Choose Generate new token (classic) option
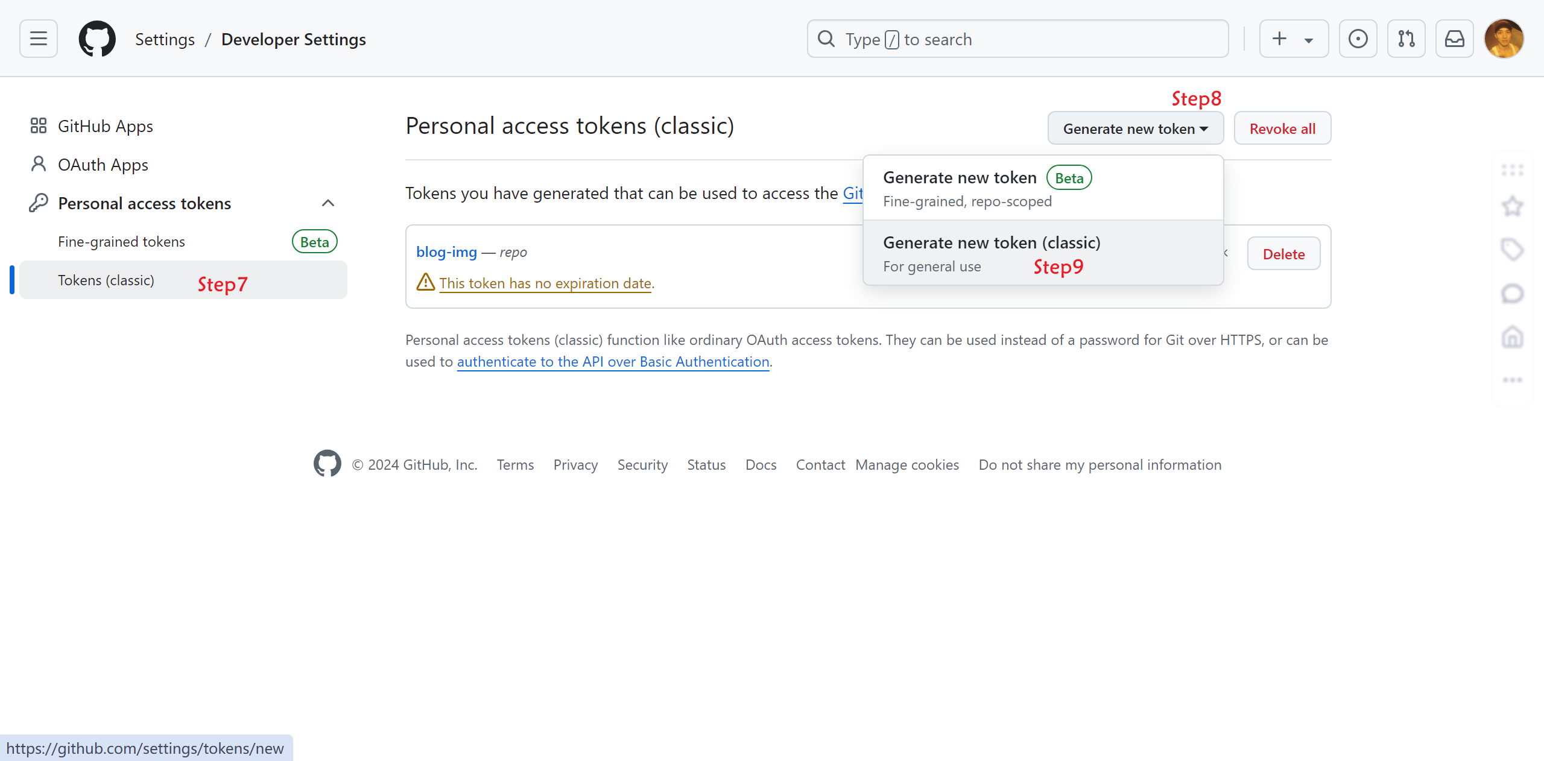This screenshot has height=761, width=1544. click(x=1043, y=253)
